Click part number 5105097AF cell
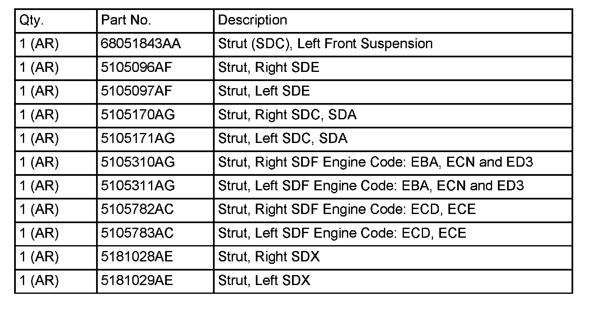This screenshot has height=310, width=599. [136, 91]
